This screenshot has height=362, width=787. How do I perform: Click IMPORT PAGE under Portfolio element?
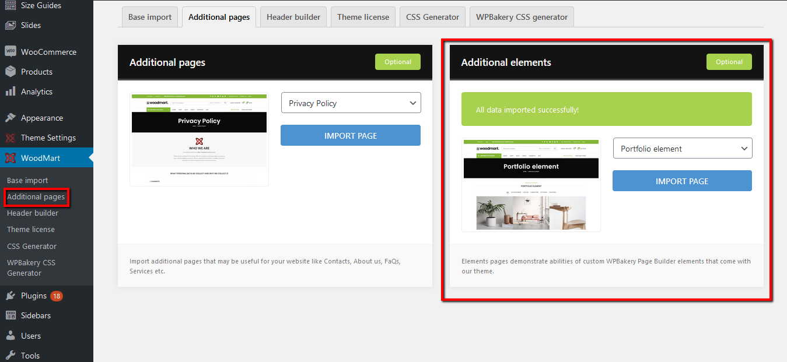pyautogui.click(x=682, y=181)
